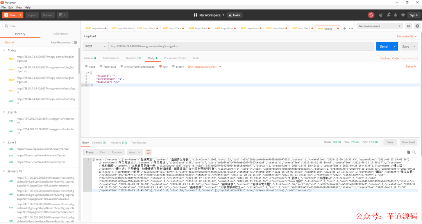This screenshot has height=224, width=422.
Task: Toggle the response wrap lines icon
Action: pyautogui.click(x=148, y=152)
